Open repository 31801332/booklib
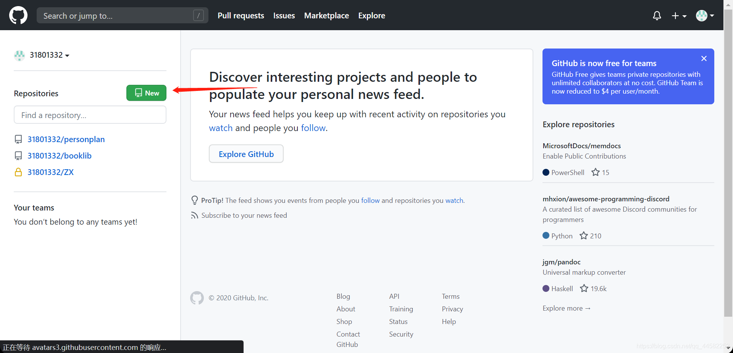Screen dimensions: 733x353 (x=60, y=156)
